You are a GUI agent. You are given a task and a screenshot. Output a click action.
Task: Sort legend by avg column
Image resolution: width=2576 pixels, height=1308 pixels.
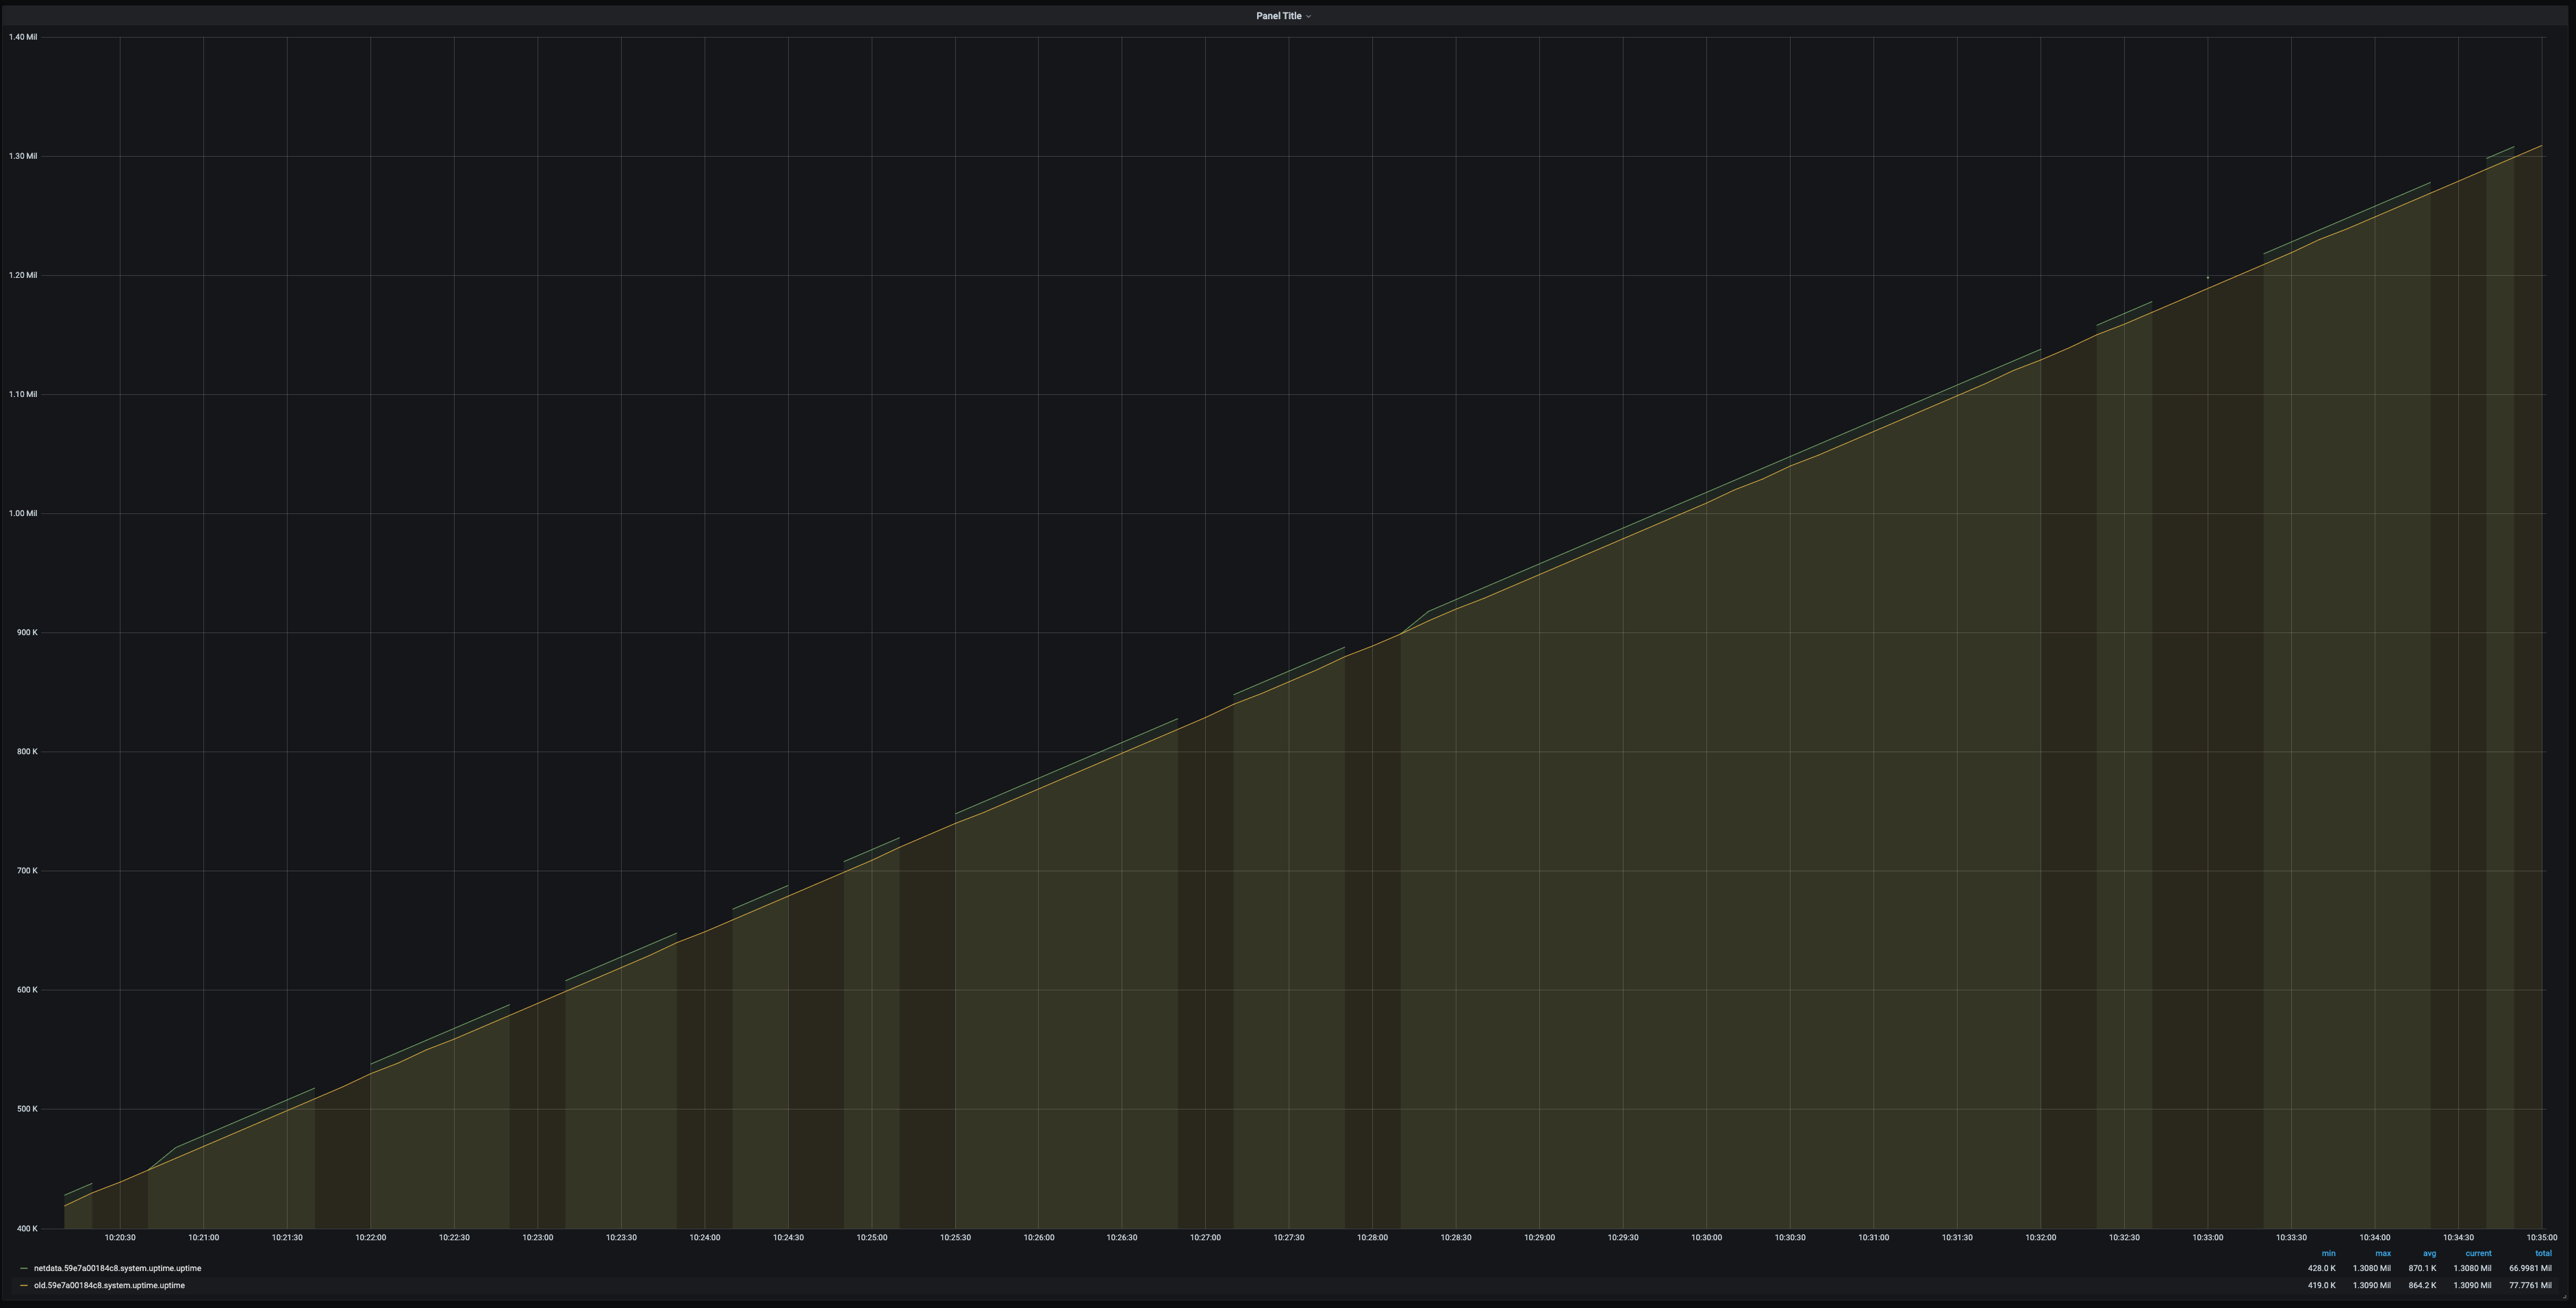[2429, 1253]
